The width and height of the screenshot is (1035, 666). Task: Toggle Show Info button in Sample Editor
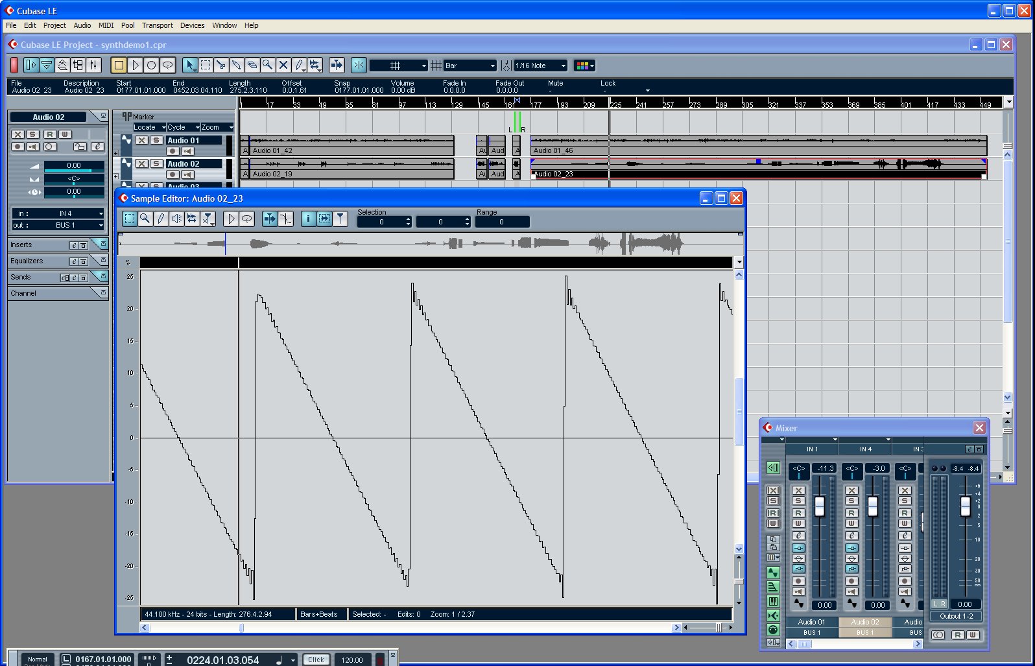click(x=309, y=219)
